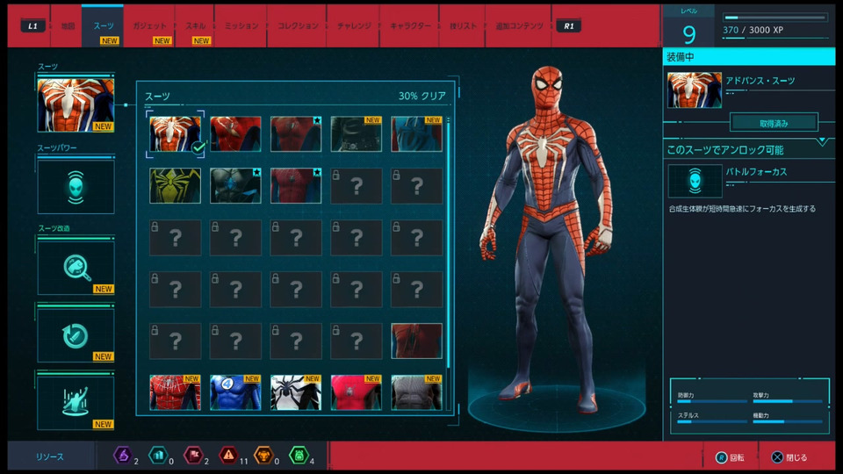This screenshot has height=474, width=843.
Task: Click the purple resource token icon
Action: point(123,456)
